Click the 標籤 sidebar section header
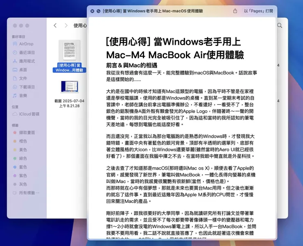303x246 pixels. click(15, 125)
